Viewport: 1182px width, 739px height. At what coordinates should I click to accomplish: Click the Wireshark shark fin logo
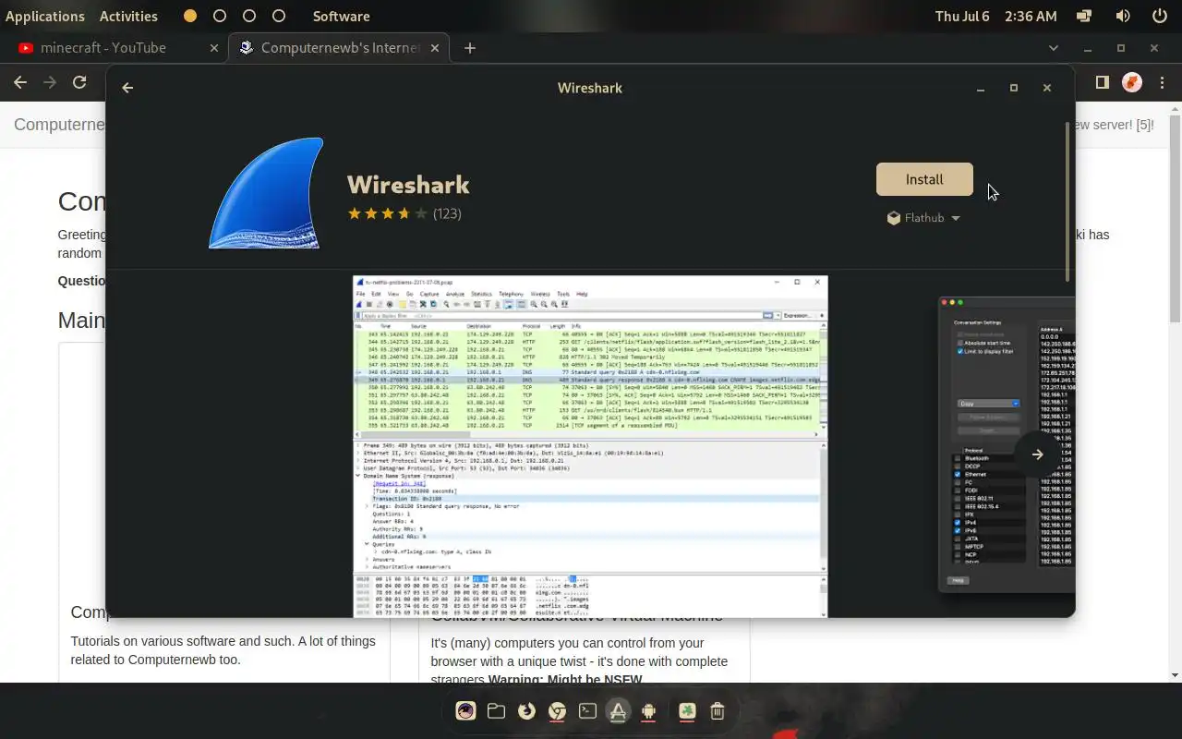pos(266,193)
